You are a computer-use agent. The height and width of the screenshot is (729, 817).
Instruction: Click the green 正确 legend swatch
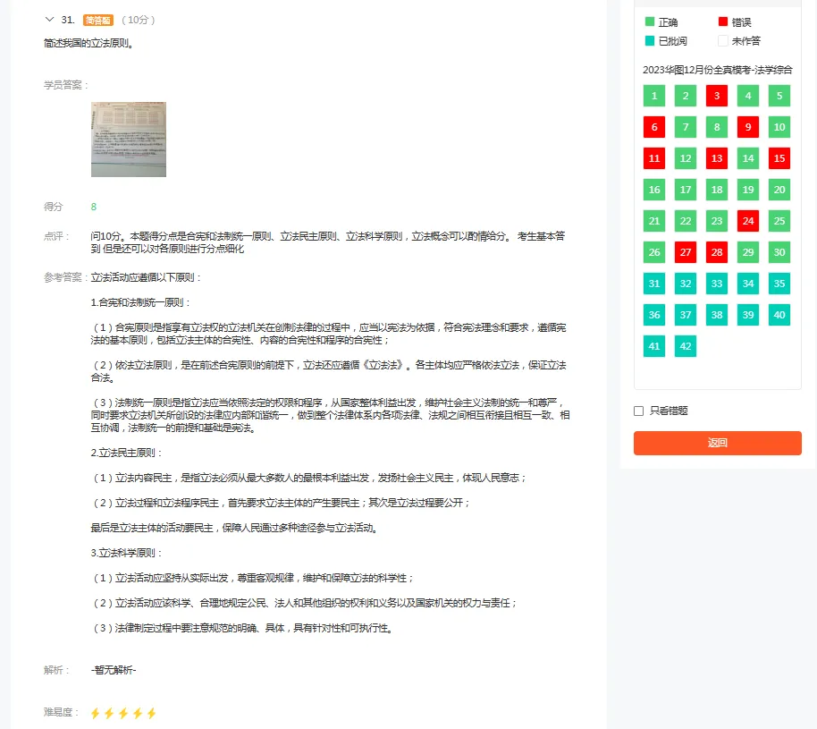(x=650, y=21)
